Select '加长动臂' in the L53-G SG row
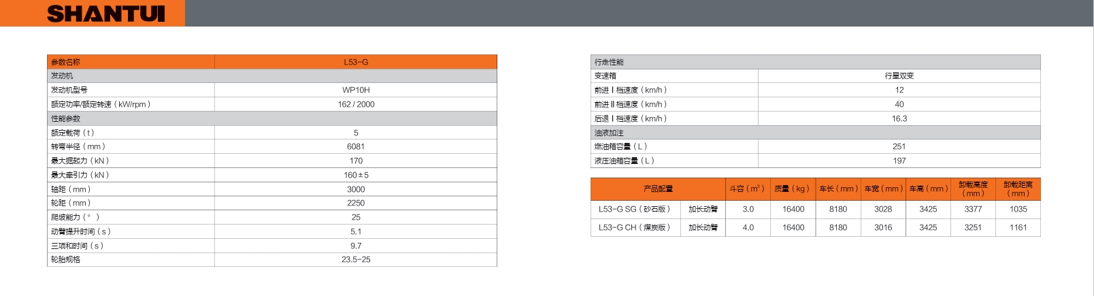The image size is (1094, 296). click(x=703, y=209)
